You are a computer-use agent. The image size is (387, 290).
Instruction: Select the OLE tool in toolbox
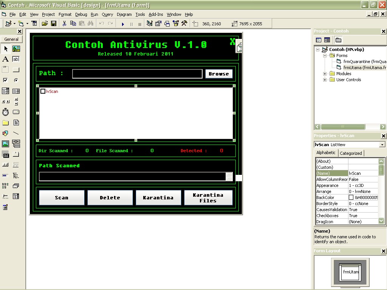click(5, 154)
